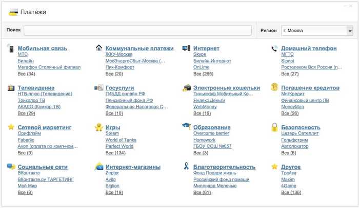
Task: Click the card icon beside Платежи title
Action: click(13, 12)
